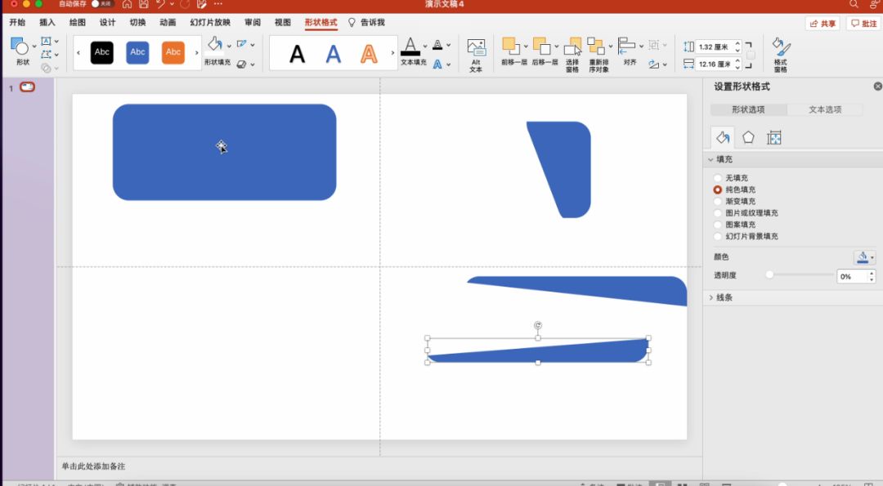Click the Insert Text Box icon
This screenshot has height=486, width=883.
(46, 41)
